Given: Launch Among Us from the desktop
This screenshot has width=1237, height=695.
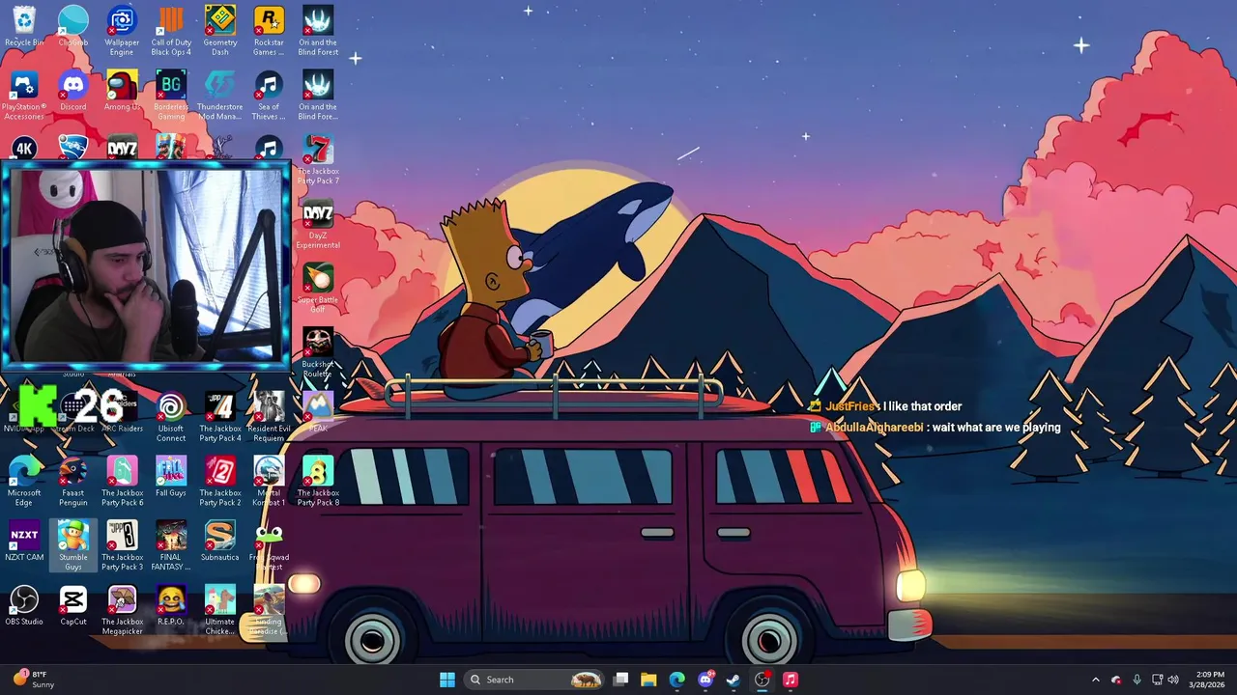Looking at the screenshot, I should point(122,92).
